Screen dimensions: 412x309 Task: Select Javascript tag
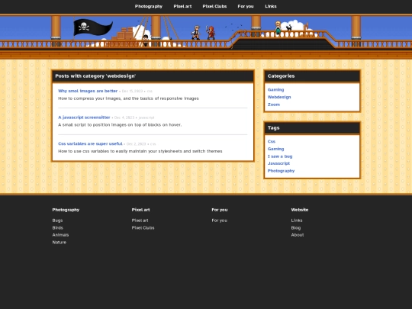click(x=278, y=163)
